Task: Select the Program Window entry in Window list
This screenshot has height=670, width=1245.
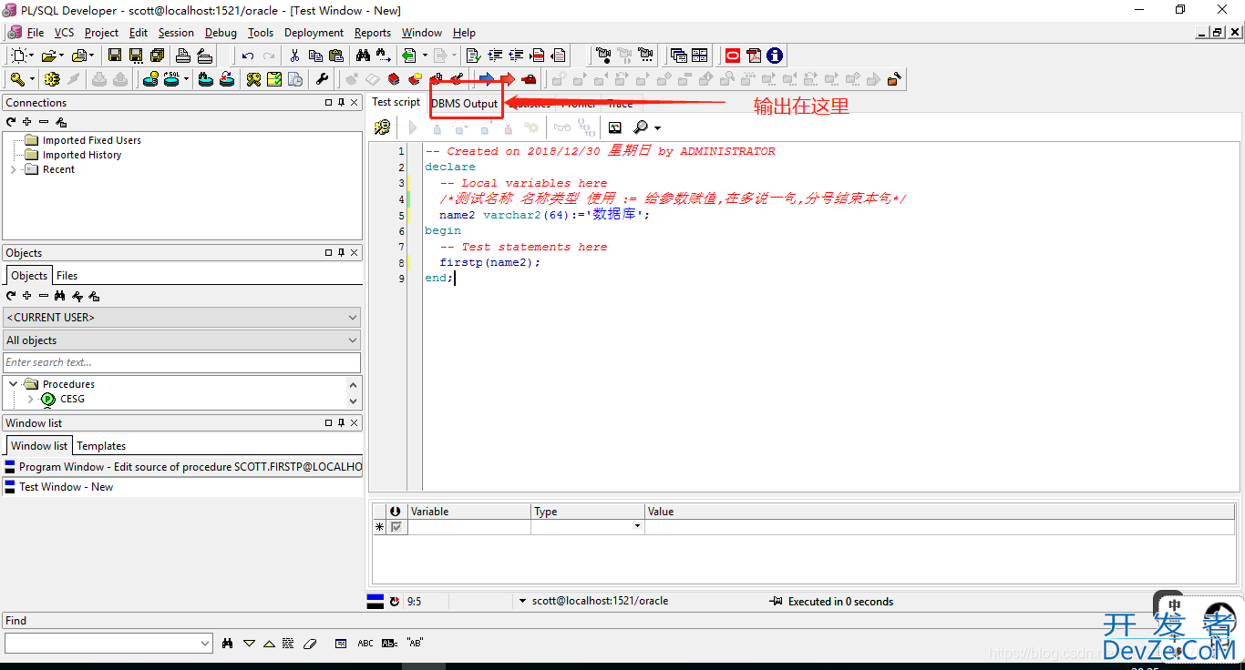Action: click(x=182, y=467)
